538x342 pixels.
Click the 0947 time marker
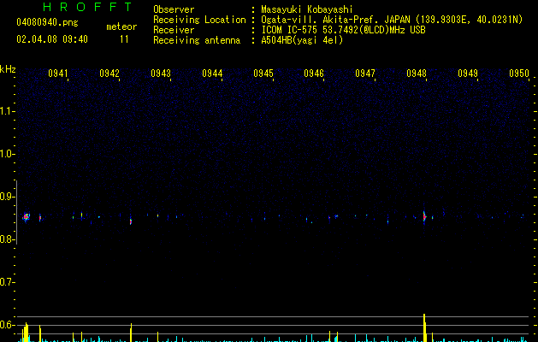coord(365,74)
